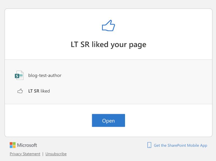Viewport: 216px width, 161px height.
Task: Open the liked page with Open button
Action: coord(109,120)
